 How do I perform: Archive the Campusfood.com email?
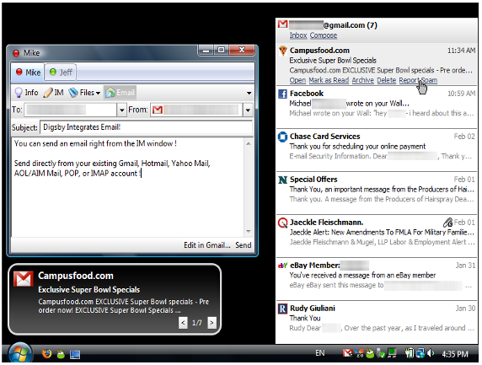pyautogui.click(x=362, y=80)
